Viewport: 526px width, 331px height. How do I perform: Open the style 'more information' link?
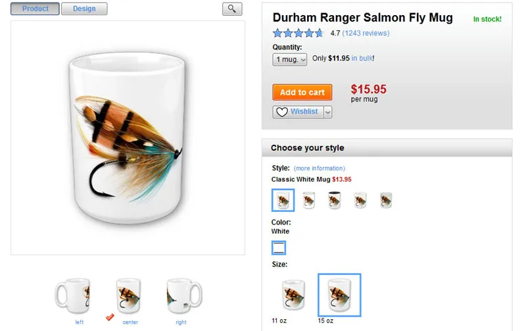click(319, 168)
